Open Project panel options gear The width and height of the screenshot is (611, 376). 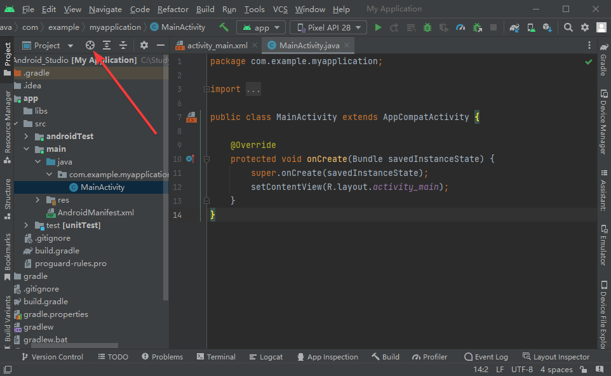(144, 45)
